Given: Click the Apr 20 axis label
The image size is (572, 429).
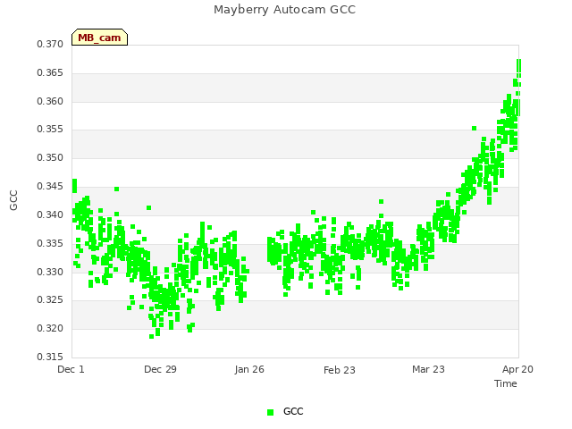Looking at the screenshot, I should click(x=517, y=369).
